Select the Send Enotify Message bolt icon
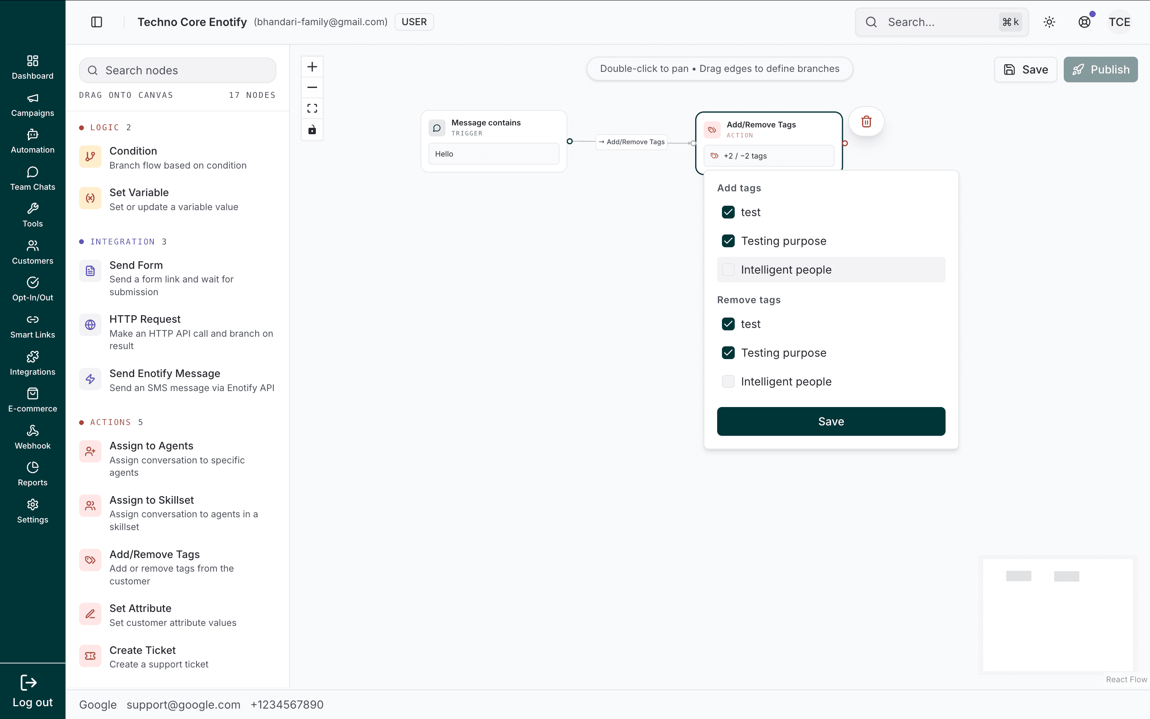 (x=90, y=379)
